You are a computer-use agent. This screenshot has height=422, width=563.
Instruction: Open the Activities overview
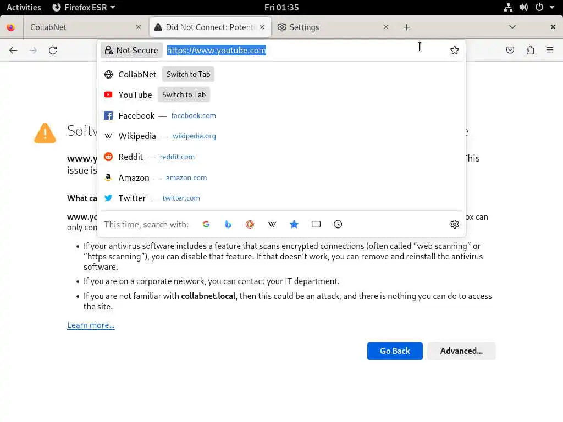(24, 7)
